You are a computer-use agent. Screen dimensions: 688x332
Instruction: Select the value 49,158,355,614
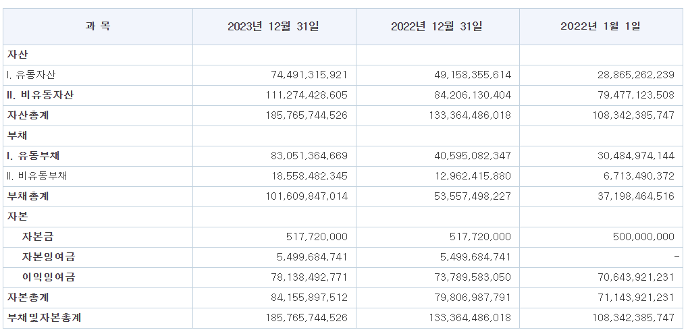pos(473,75)
